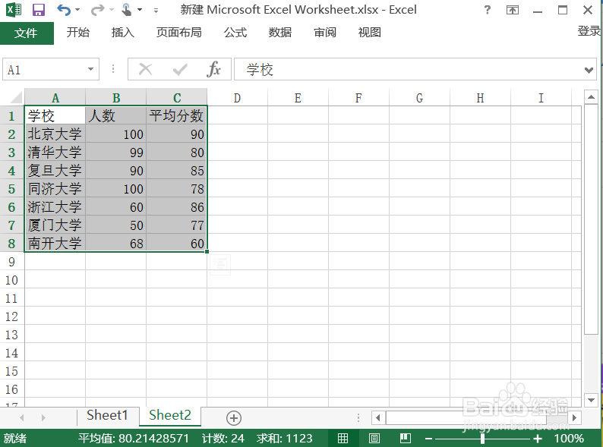Expand the formula bar with chevron
This screenshot has width=603, height=447.
pos(589,70)
